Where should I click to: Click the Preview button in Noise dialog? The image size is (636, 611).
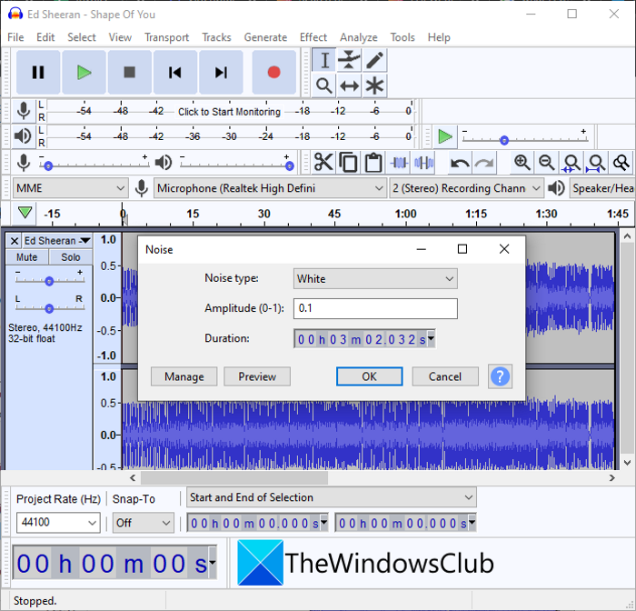257,376
